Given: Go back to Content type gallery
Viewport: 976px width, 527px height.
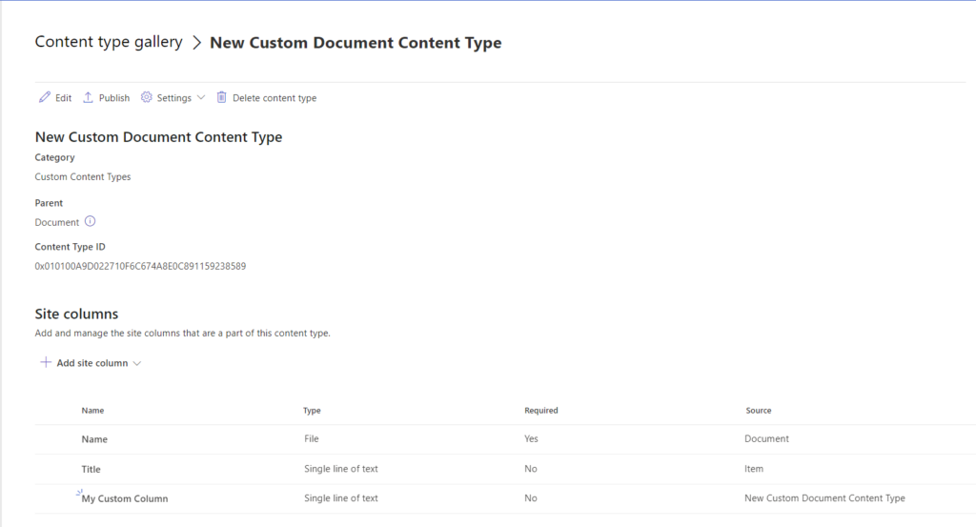Looking at the screenshot, I should [109, 42].
